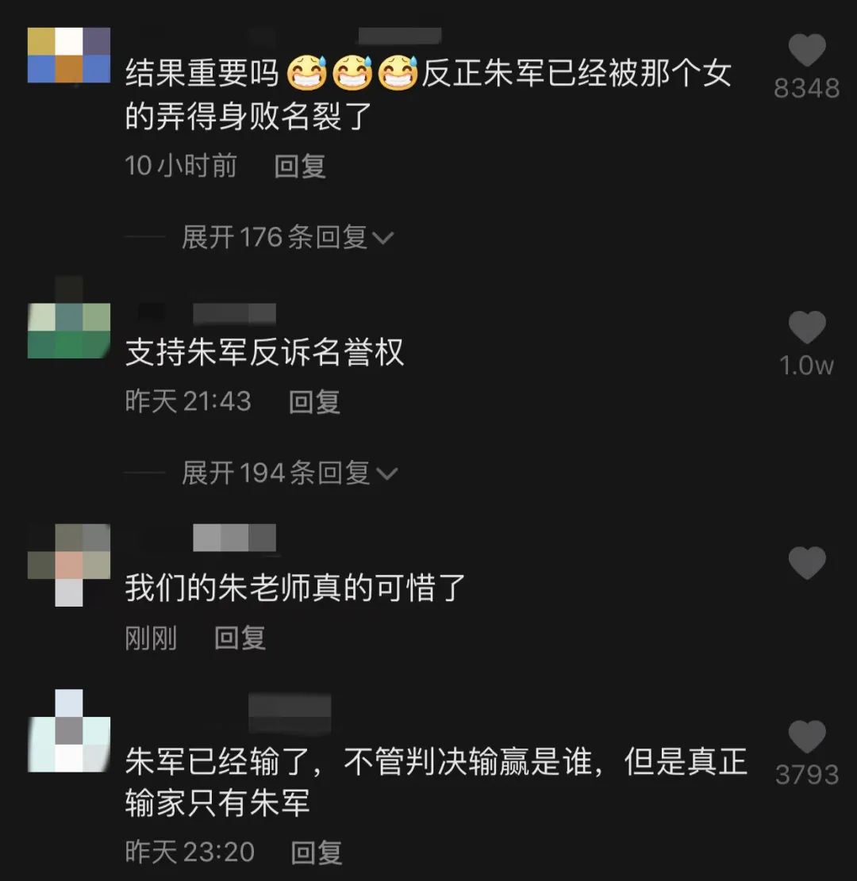Open the username above 我们的朱老师真的可惜了
The width and height of the screenshot is (857, 881).
pyautogui.click(x=235, y=538)
